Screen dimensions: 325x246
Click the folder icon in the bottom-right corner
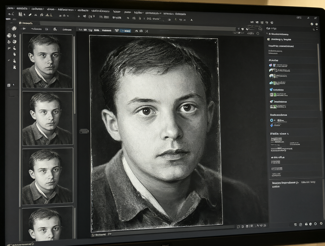pyautogui.click(x=306, y=224)
